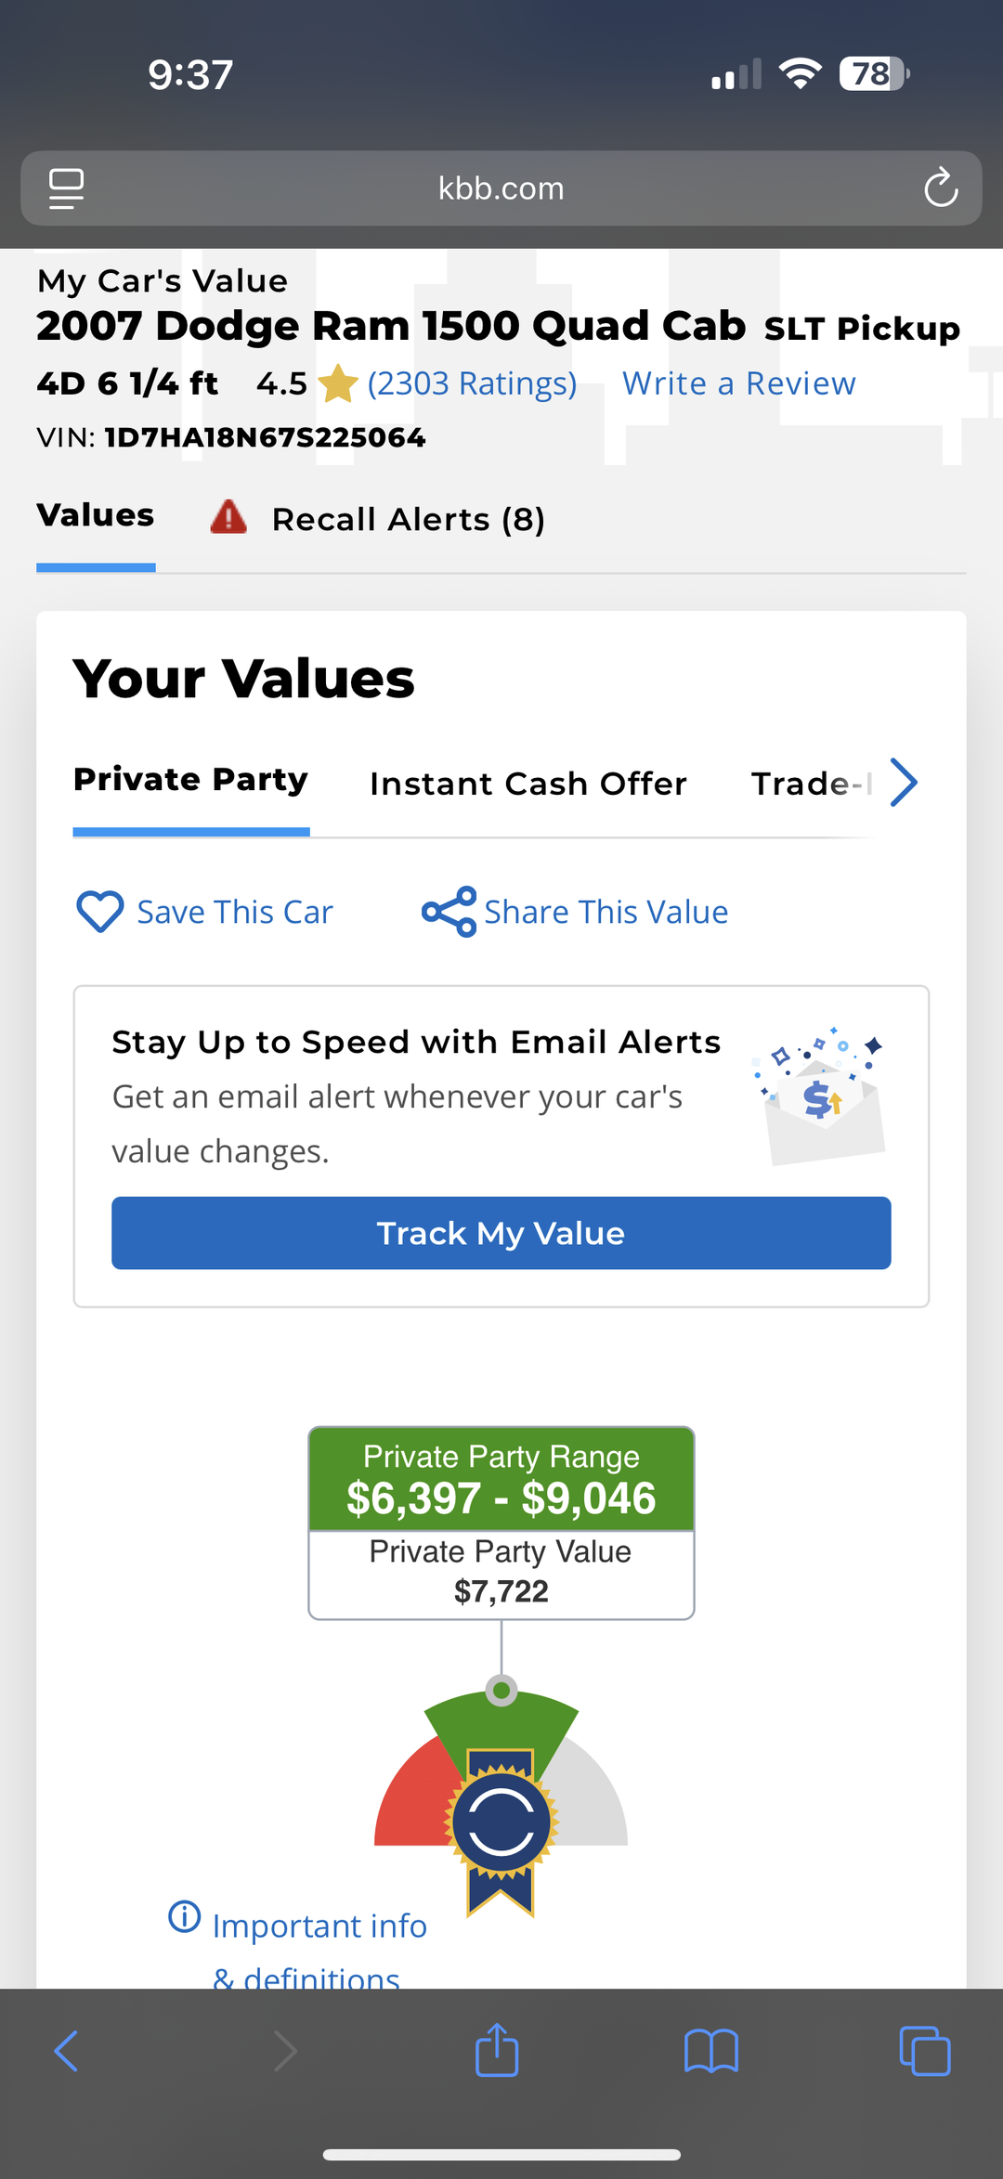The image size is (1003, 2179).
Task: Open the Write a Review link
Action: pos(738,383)
